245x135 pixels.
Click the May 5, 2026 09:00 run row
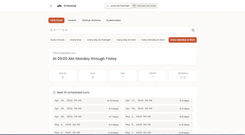pos(158,125)
